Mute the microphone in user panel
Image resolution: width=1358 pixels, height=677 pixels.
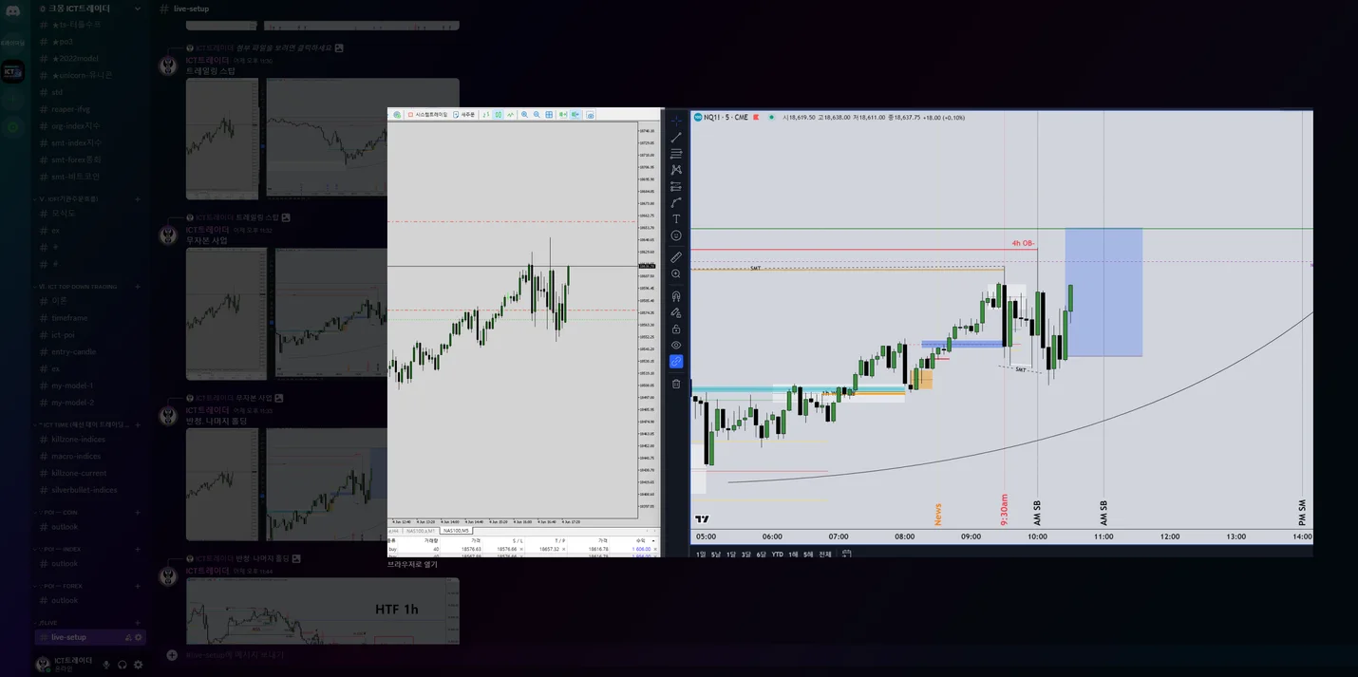[x=106, y=665]
